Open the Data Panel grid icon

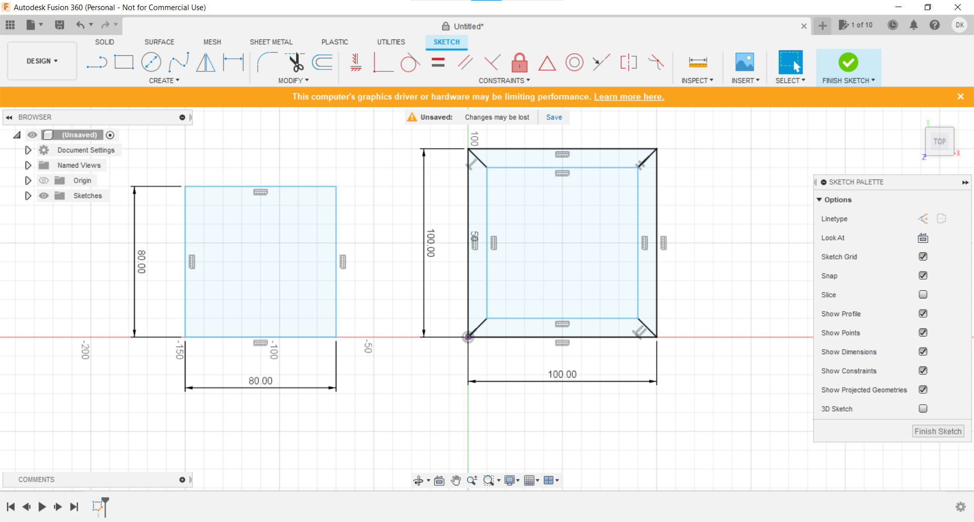coord(10,25)
